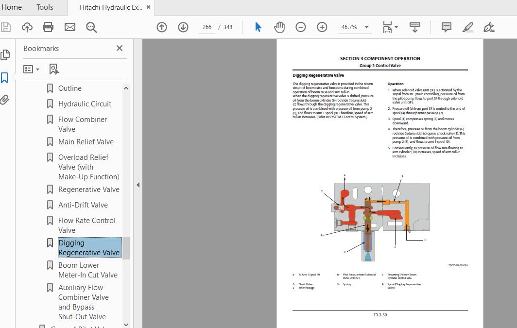Open bookmarks options dropdown menu
The image size is (517, 328).
[32, 69]
